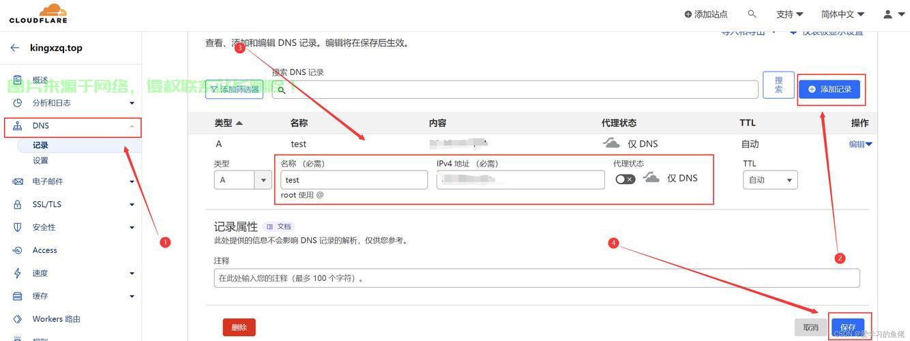The height and width of the screenshot is (341, 910).
Task: Click the red 删除 button
Action: [239, 327]
